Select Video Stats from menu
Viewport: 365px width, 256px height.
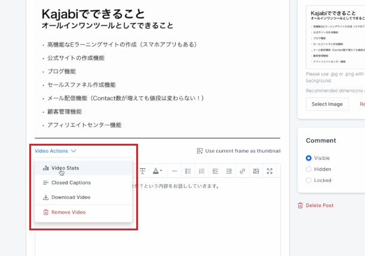[x=84, y=168]
